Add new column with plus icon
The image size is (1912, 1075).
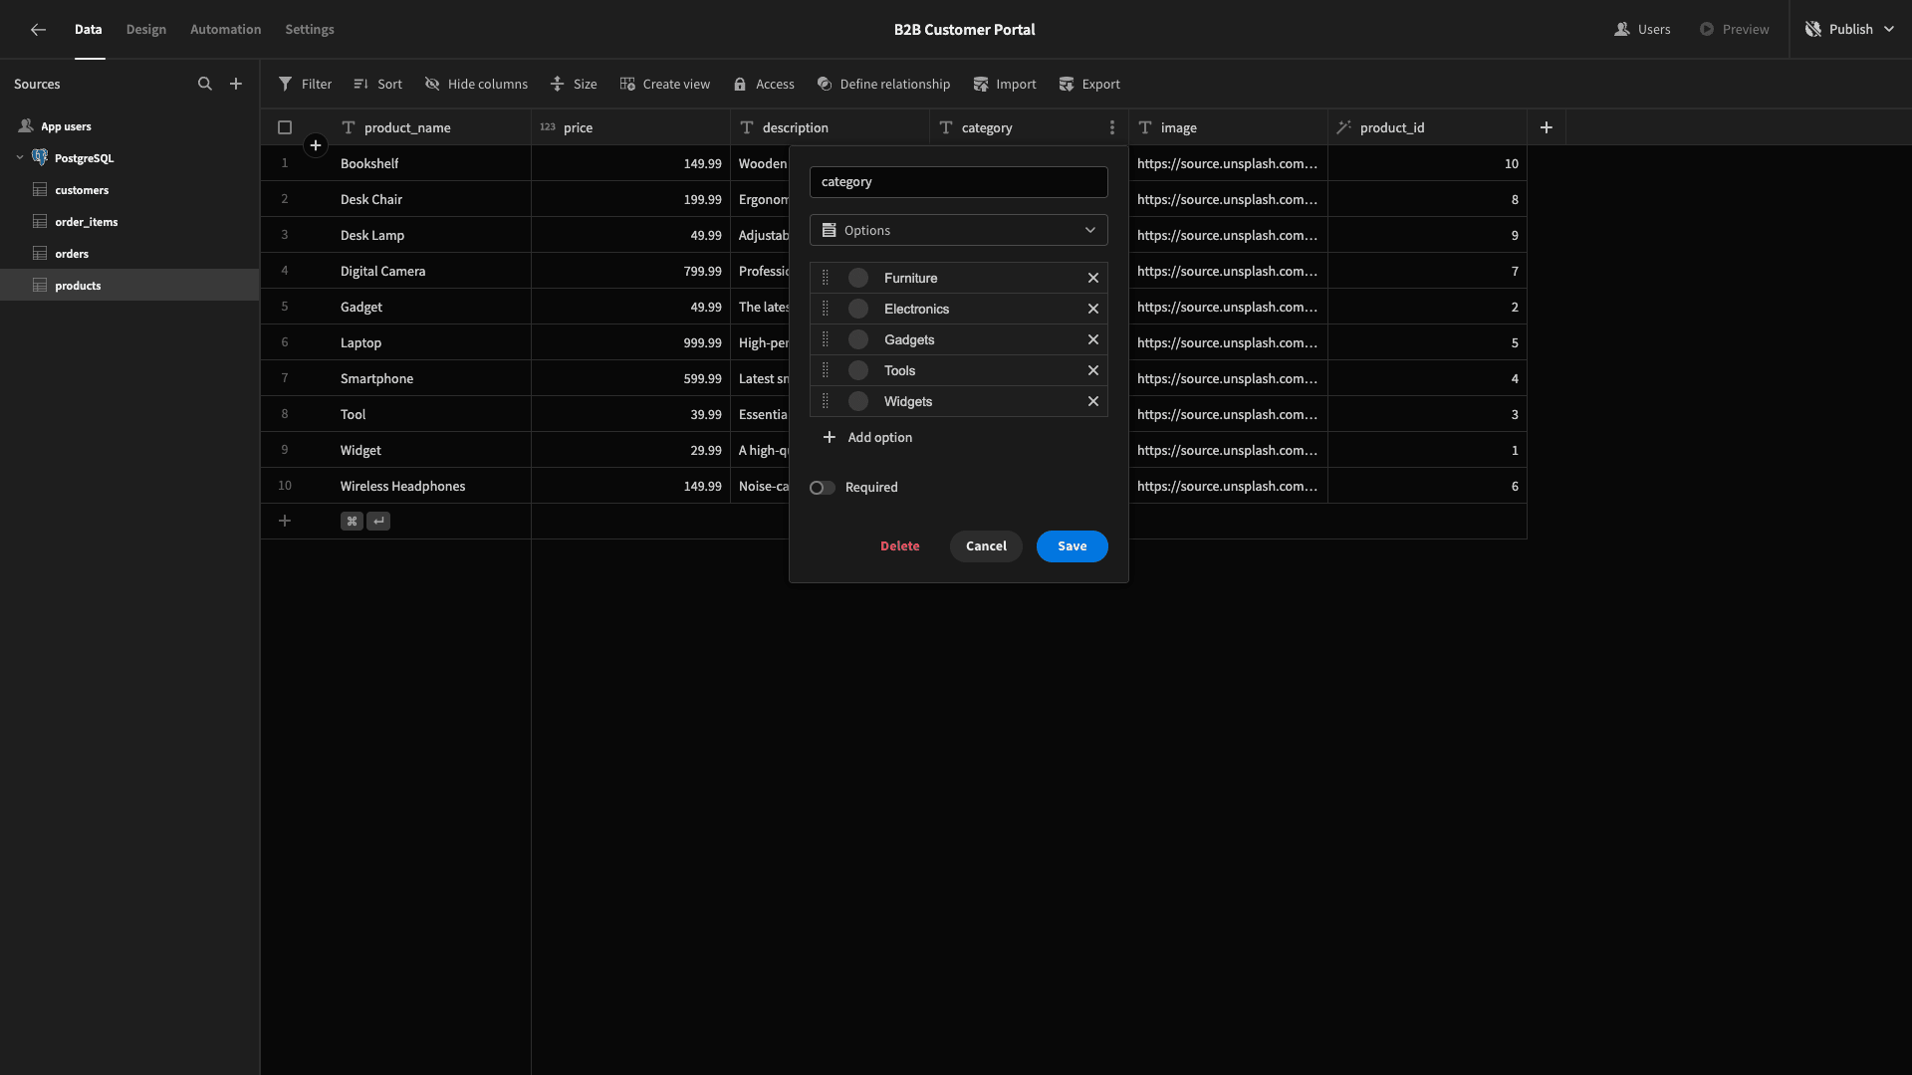click(x=1547, y=127)
